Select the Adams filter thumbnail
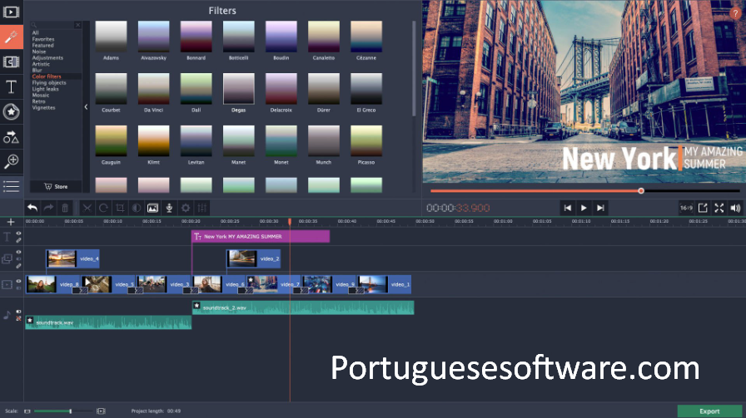This screenshot has width=746, height=418. pos(111,37)
